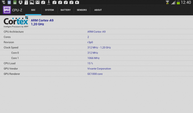Image resolution: width=193 pixels, height=113 pixels.
Task: Tap the GPU Renderer label
Action: (12, 74)
